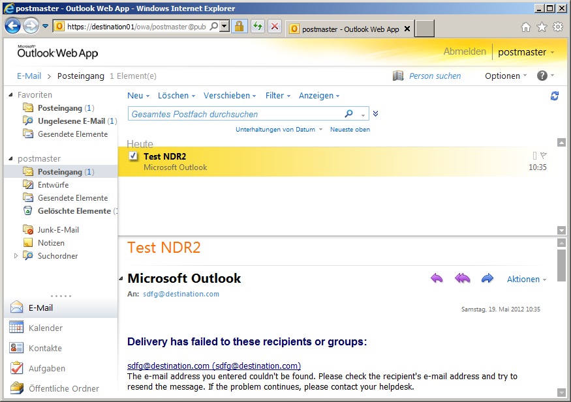
Task: Click the Forward arrow icon in message
Action: (487, 279)
